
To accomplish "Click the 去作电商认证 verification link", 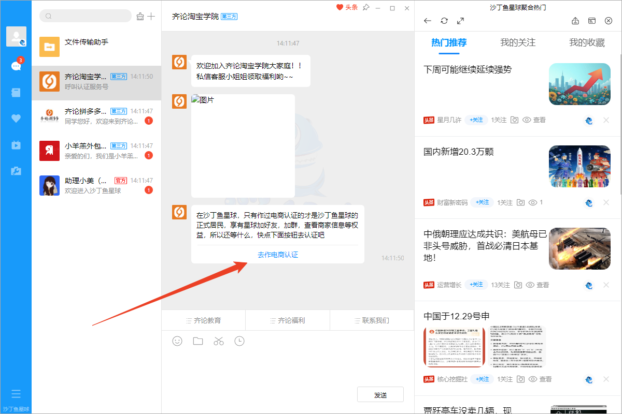I will [278, 255].
